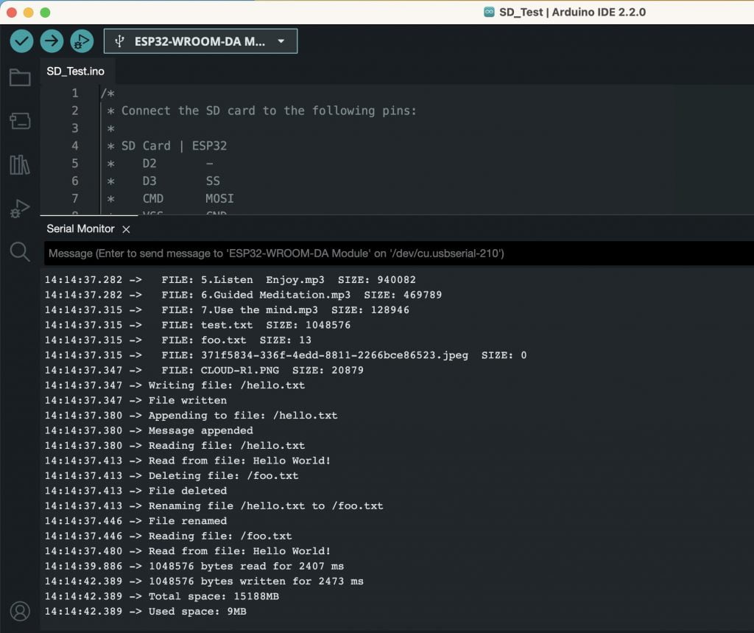The width and height of the screenshot is (754, 633).
Task: Click 'Reading file: /foo.txt' log line
Action: coord(169,536)
